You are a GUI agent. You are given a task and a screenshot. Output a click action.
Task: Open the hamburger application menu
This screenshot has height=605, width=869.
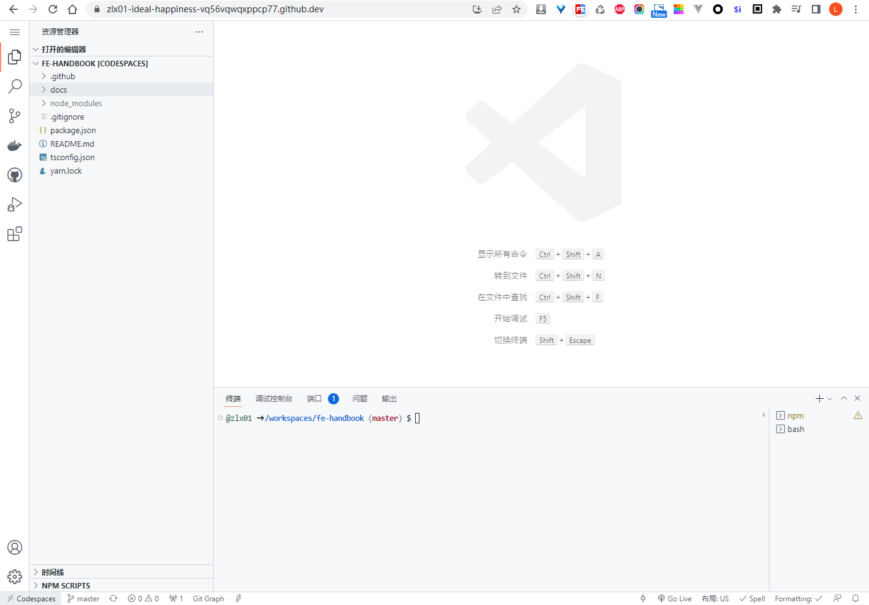pos(15,32)
